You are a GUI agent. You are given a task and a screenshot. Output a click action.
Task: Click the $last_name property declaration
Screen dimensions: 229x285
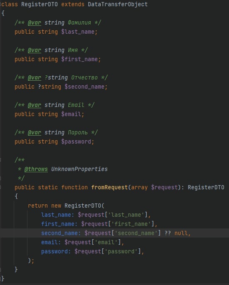(x=78, y=32)
